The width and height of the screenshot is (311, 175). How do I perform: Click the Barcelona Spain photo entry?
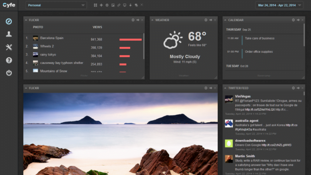(x=52, y=38)
